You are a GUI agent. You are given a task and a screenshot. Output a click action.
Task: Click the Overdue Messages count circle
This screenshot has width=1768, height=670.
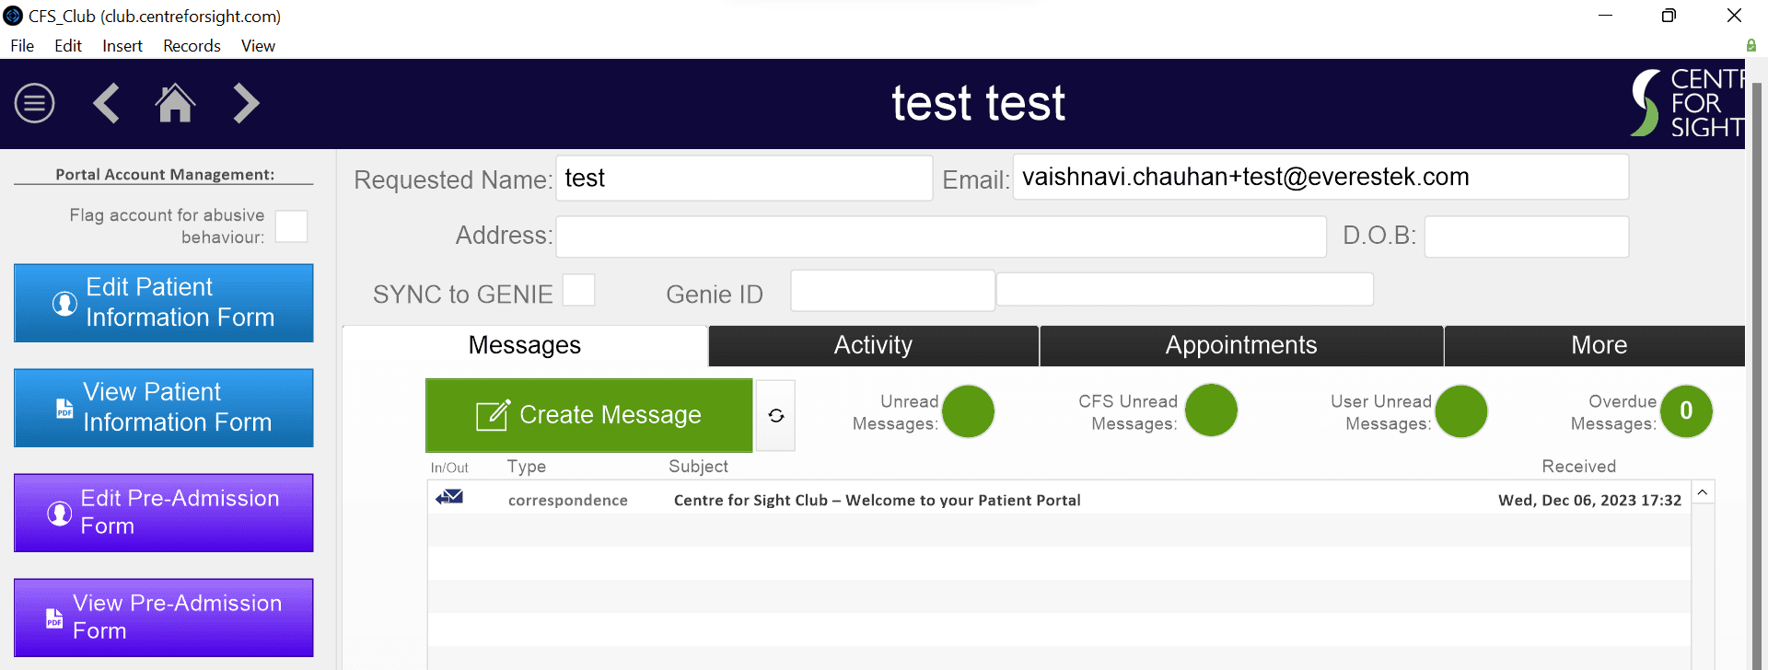1686,411
